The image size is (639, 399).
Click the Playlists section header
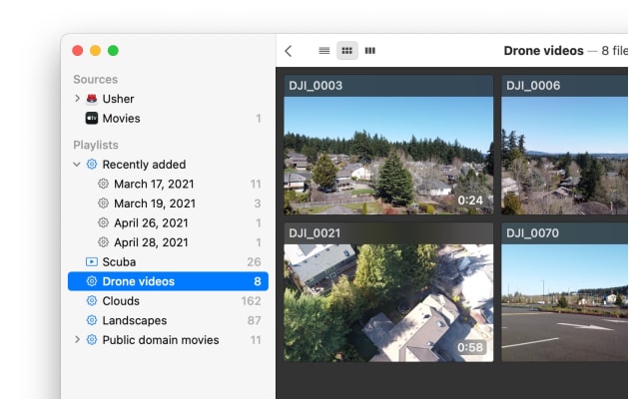pos(96,145)
